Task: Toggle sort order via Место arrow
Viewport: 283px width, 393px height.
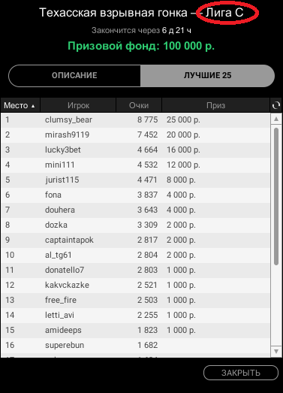Action: (33, 106)
